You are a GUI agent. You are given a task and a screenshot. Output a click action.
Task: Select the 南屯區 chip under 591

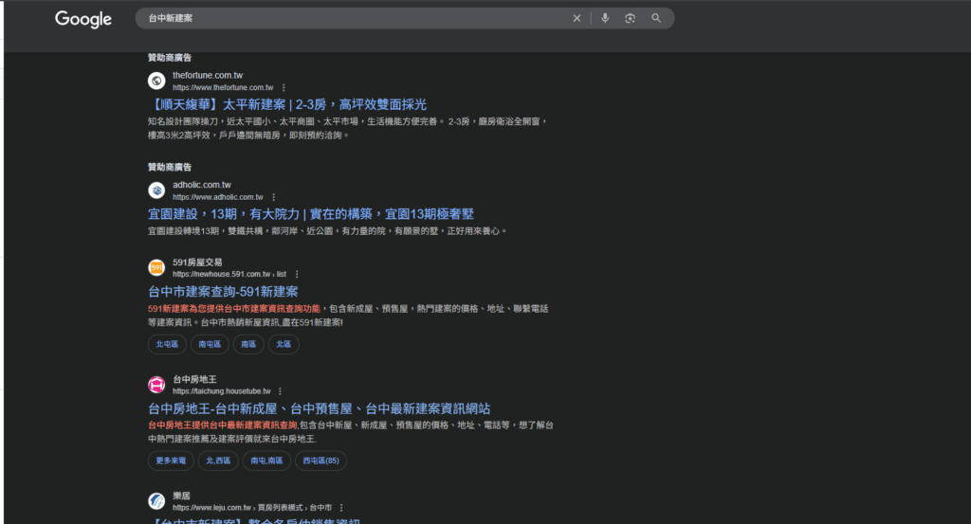point(210,344)
